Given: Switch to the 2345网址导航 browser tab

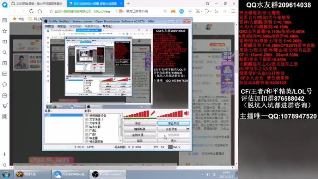Looking at the screenshot, I should tap(39, 4).
